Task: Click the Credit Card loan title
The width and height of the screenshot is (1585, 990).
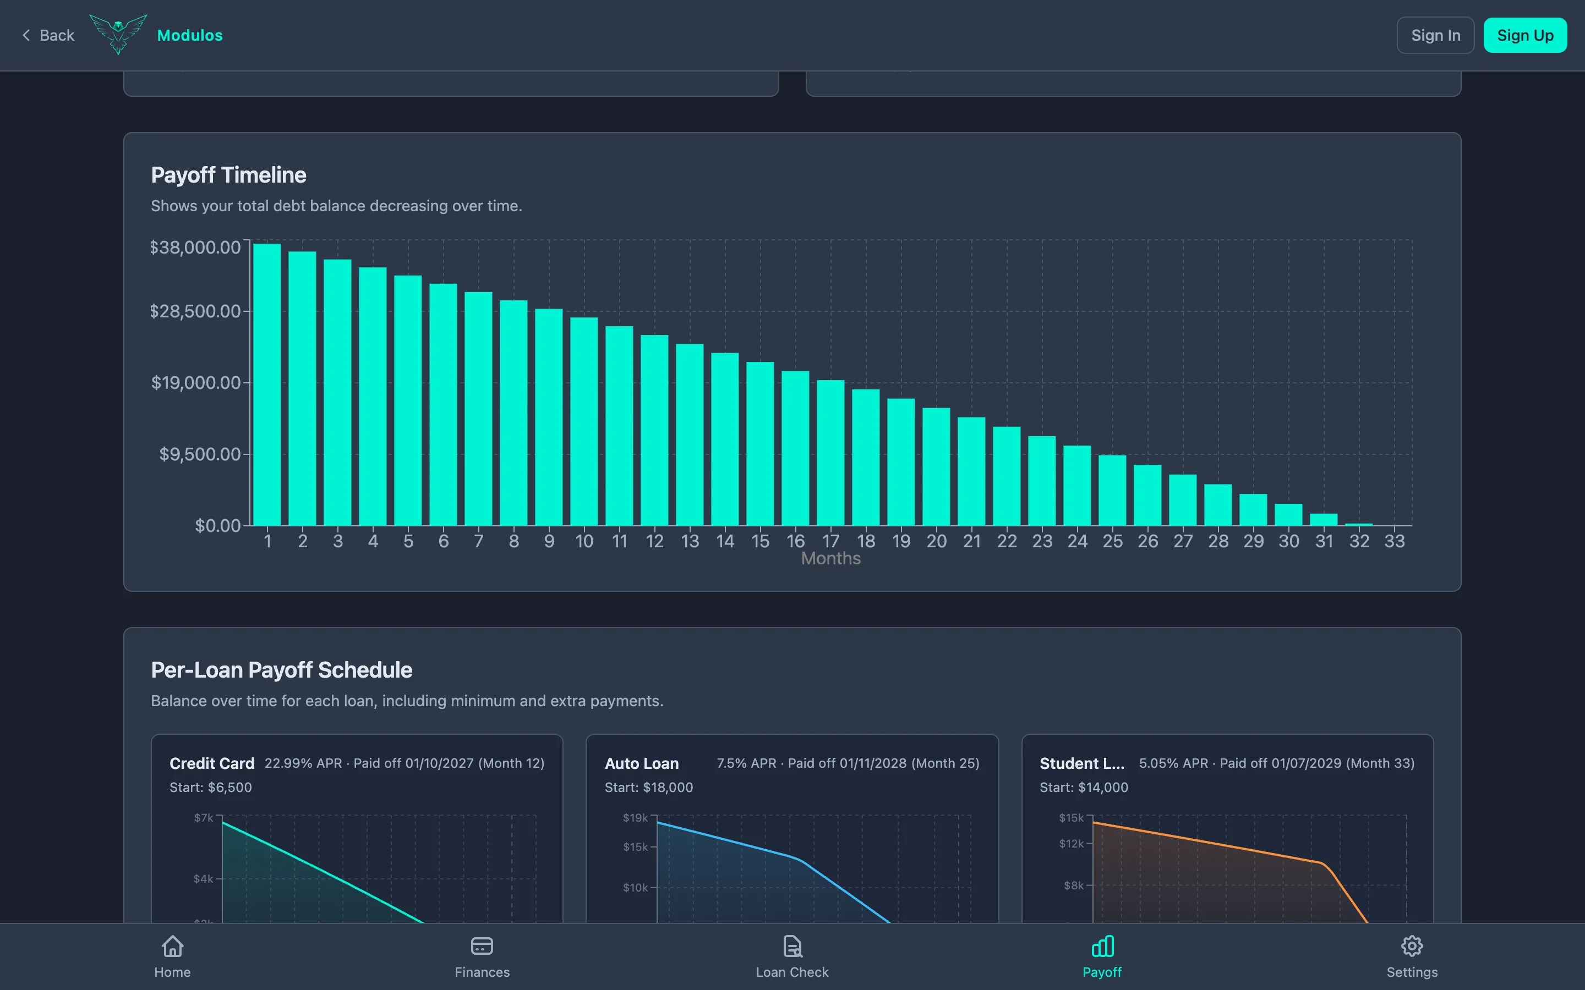Action: coord(212,763)
